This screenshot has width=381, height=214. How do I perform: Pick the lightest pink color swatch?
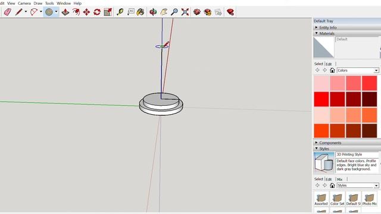click(321, 83)
